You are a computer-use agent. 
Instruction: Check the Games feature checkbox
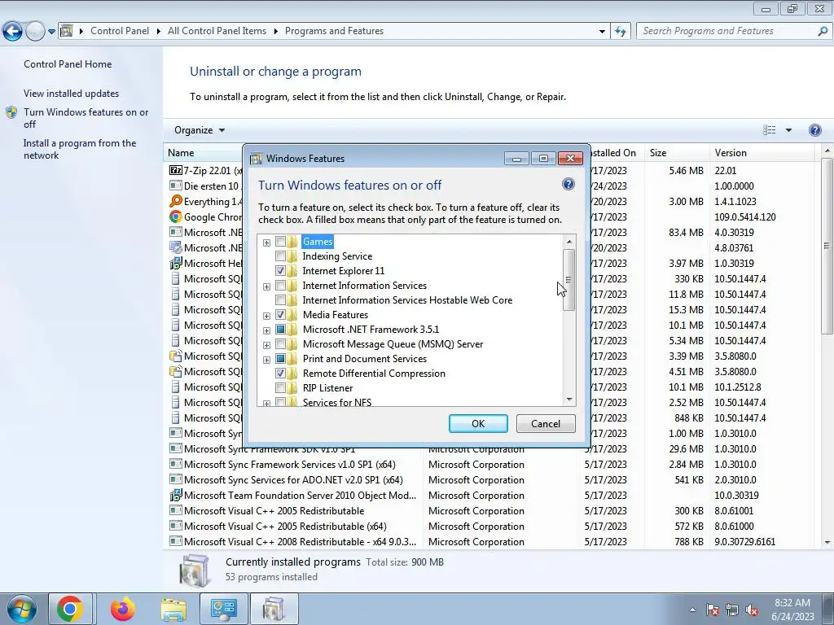click(280, 242)
